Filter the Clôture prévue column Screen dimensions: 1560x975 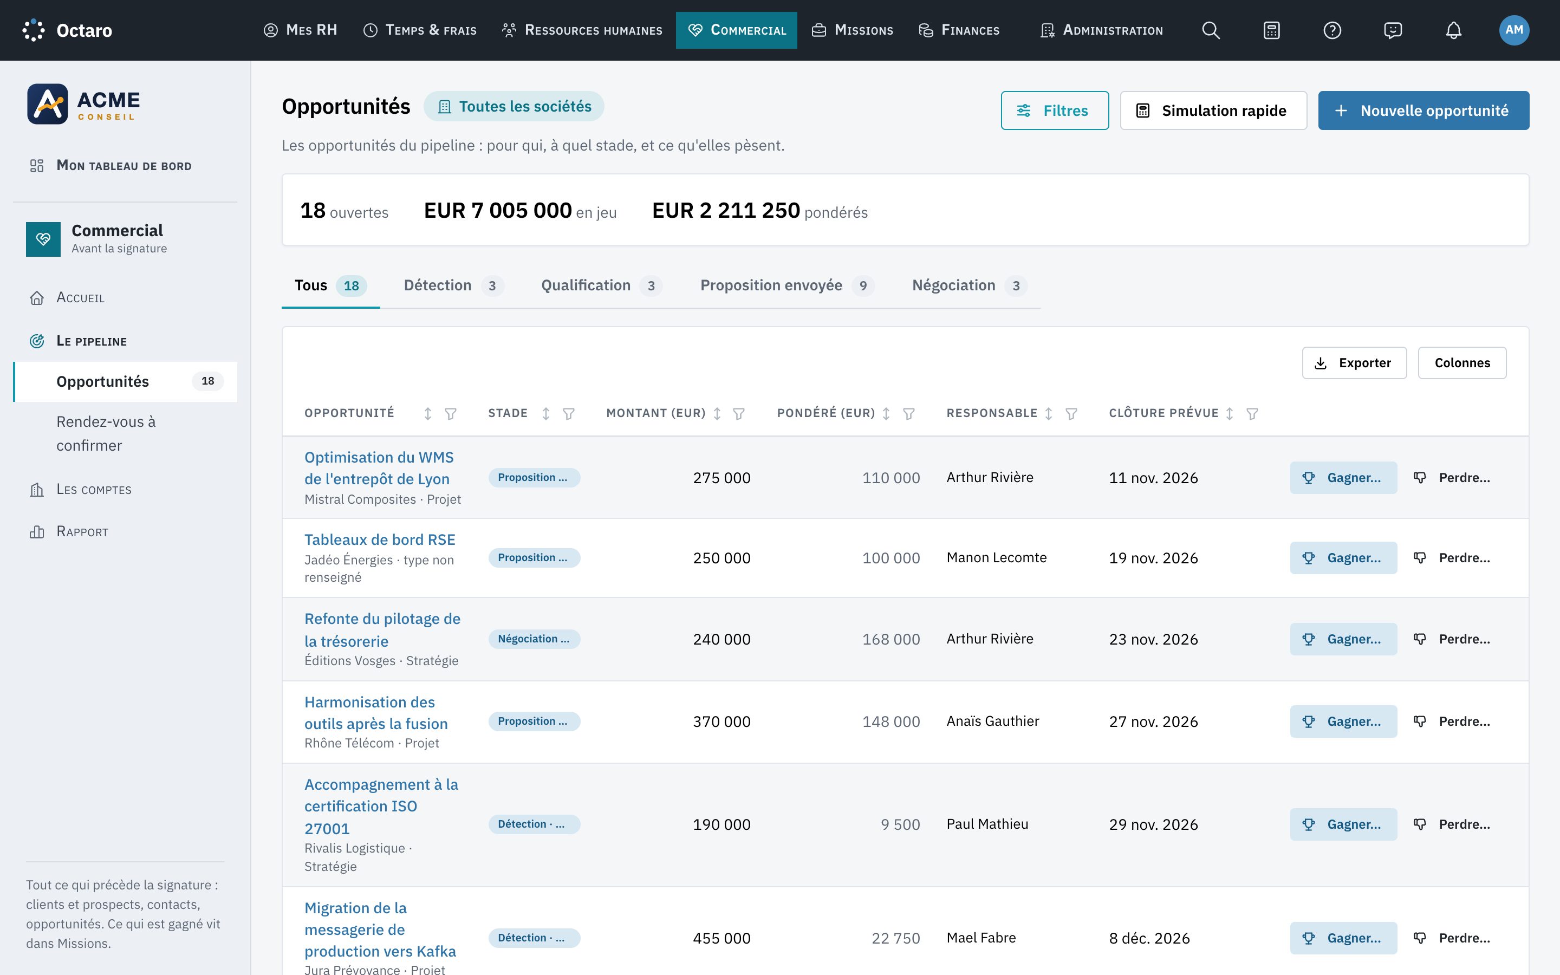(1252, 413)
